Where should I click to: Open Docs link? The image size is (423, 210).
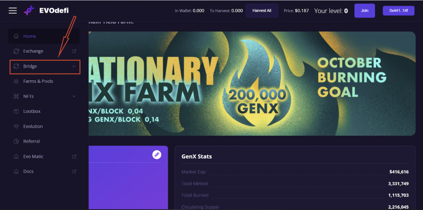[x=44, y=171]
